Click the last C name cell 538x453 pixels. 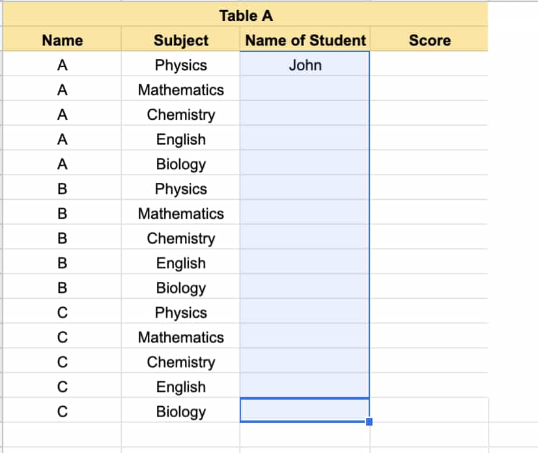pyautogui.click(x=62, y=410)
